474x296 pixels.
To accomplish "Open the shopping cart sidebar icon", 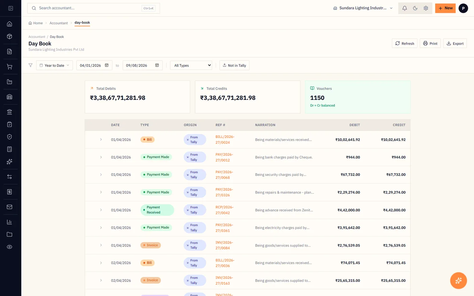I will coord(9,67).
